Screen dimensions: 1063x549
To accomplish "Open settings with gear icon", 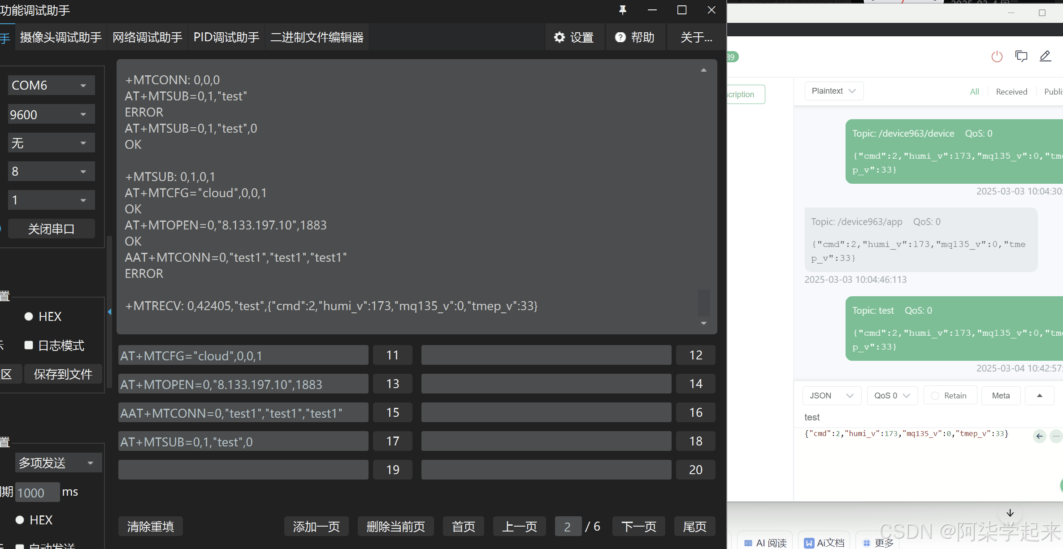I will 574,37.
